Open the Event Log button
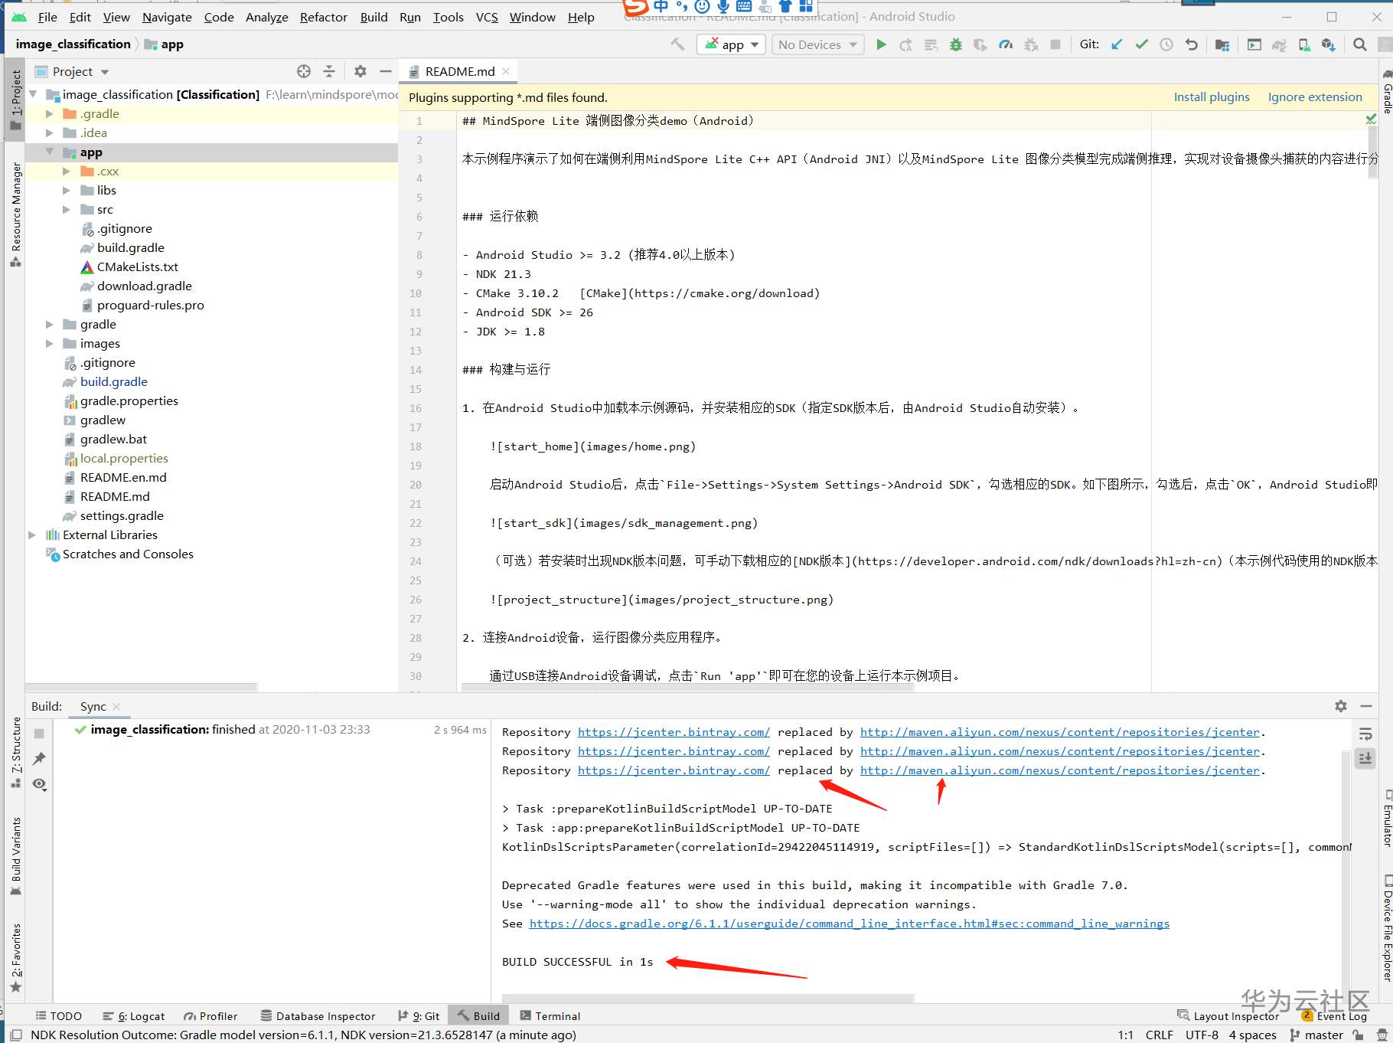This screenshot has width=1393, height=1043. 1334,1015
